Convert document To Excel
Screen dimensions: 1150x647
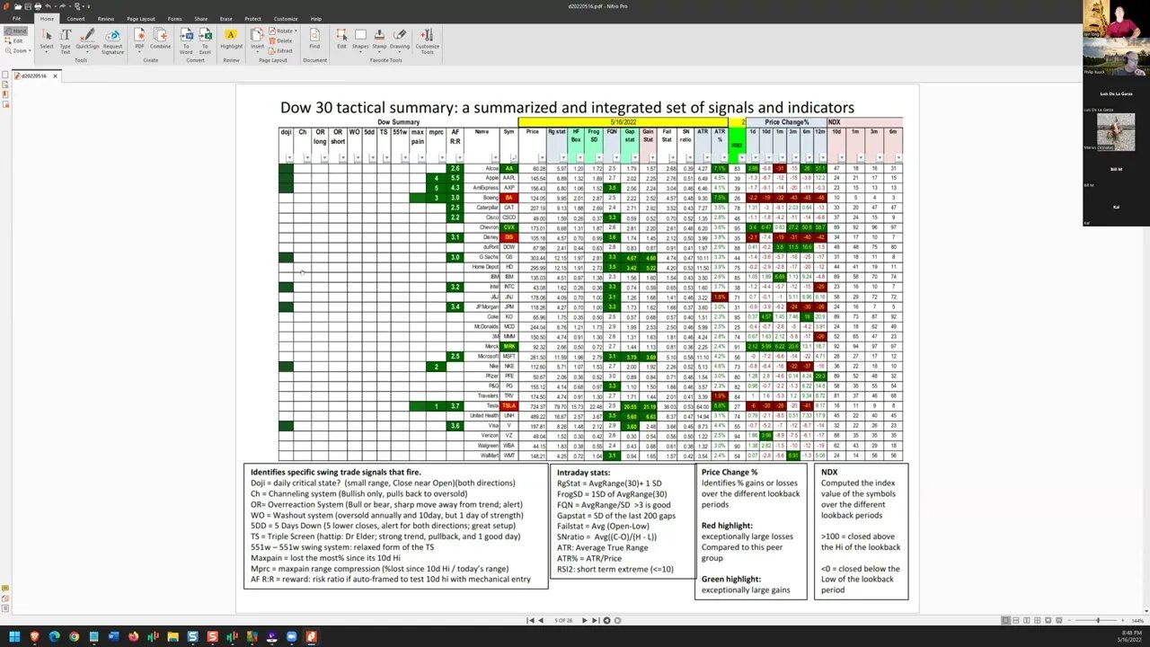[205, 40]
